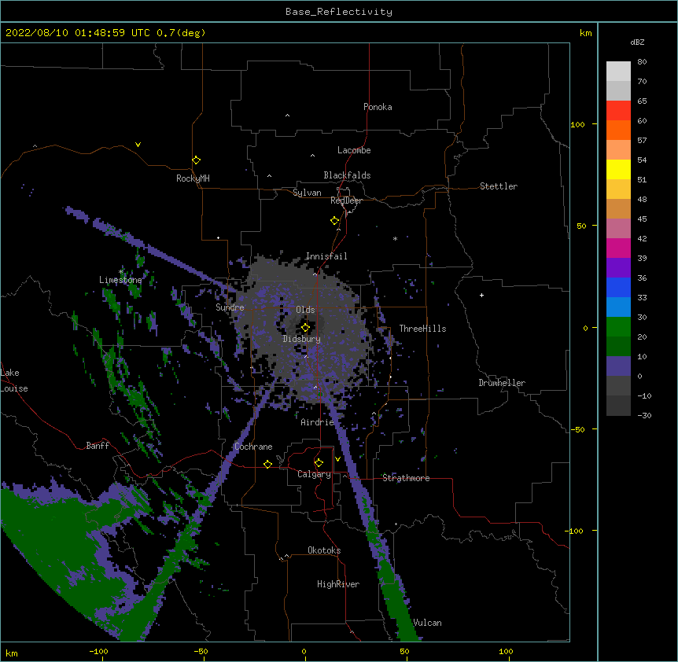Screen dimensions: 678x662
Task: Click the Cochrane town label
Action: 253,447
